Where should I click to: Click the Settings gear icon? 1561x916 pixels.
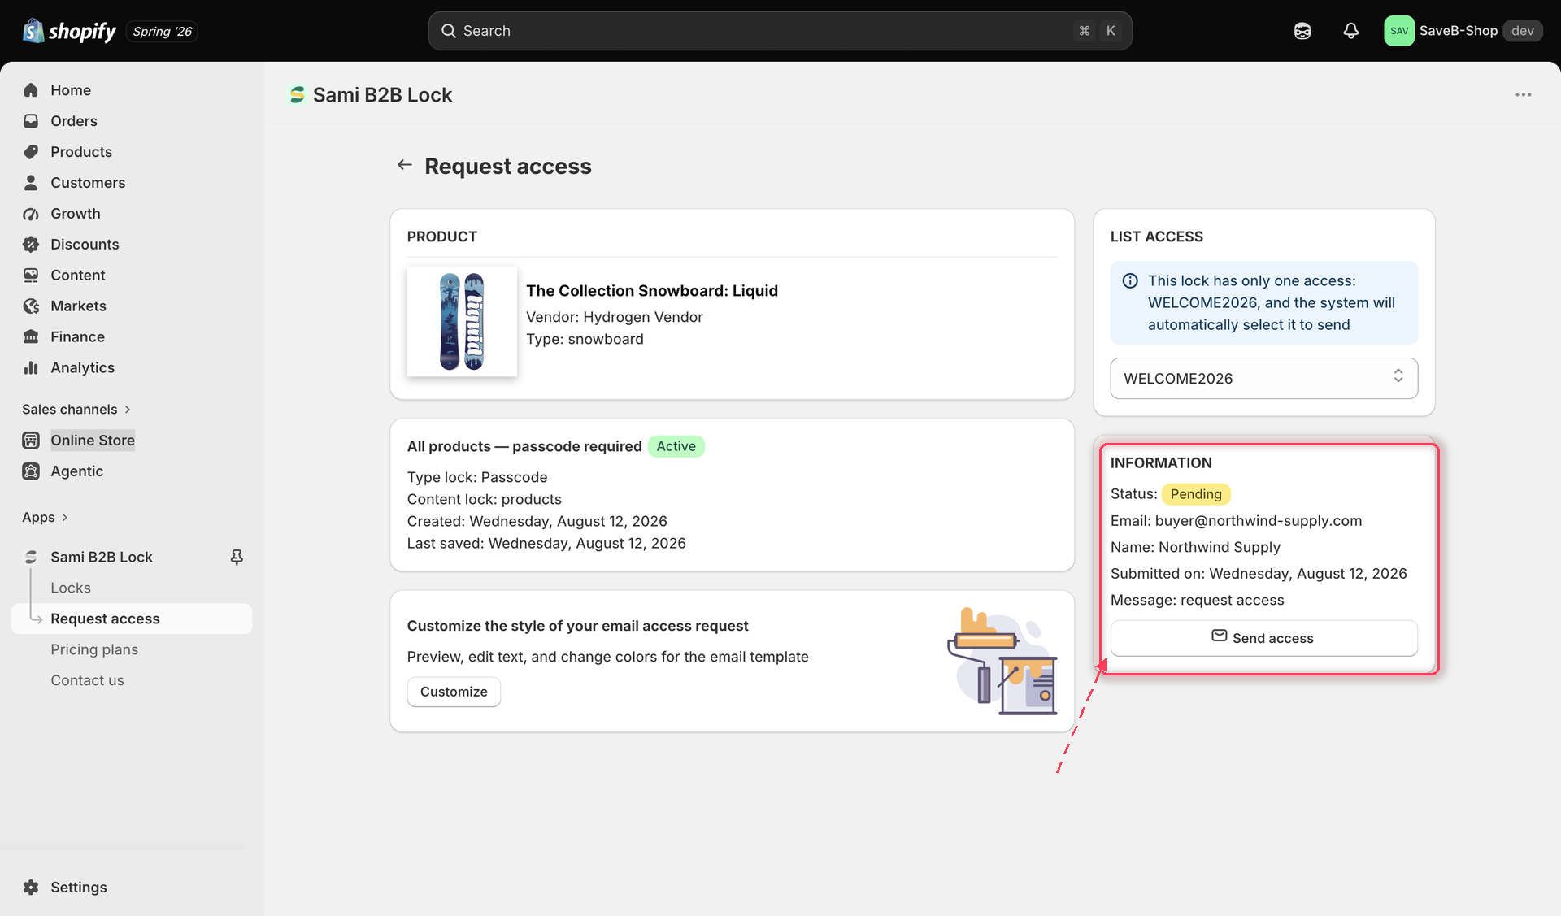click(31, 888)
